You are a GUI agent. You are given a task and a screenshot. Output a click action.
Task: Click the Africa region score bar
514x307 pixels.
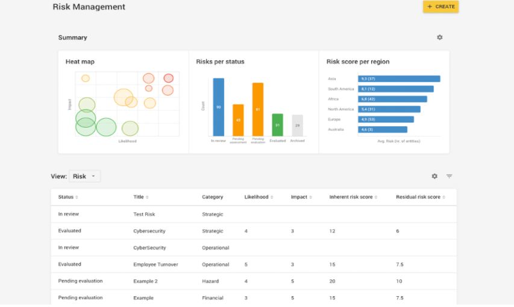click(392, 99)
